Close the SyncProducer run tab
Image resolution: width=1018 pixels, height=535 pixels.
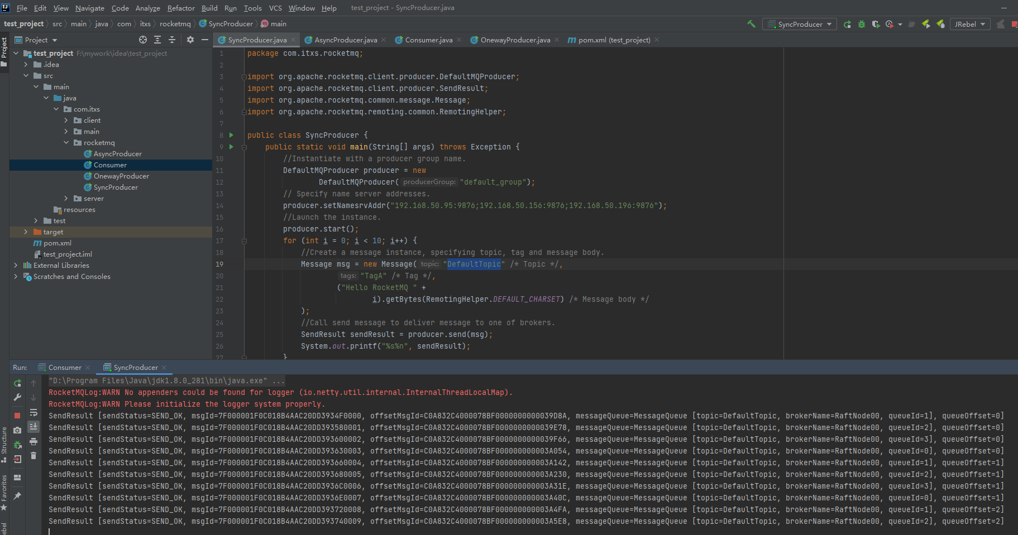(x=164, y=368)
